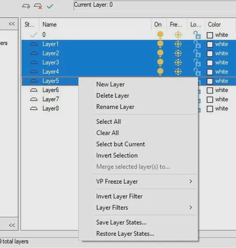Click freeze icon for layer 0
This screenshot has width=236, height=248.
[178, 35]
